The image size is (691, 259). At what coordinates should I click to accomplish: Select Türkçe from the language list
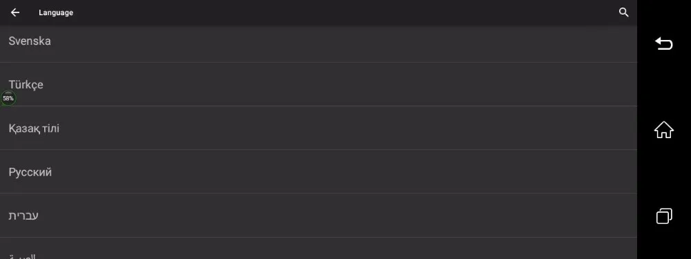point(319,84)
